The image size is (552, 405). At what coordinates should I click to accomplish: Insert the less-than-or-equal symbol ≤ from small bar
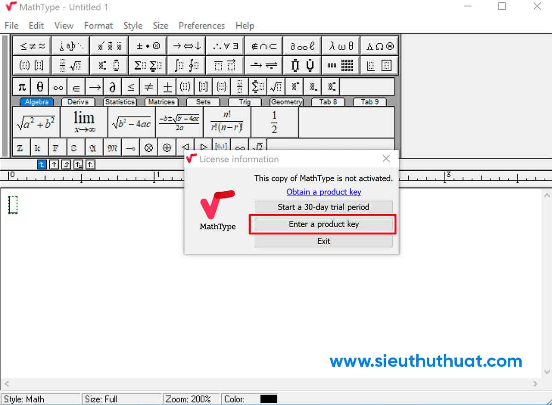pos(131,87)
